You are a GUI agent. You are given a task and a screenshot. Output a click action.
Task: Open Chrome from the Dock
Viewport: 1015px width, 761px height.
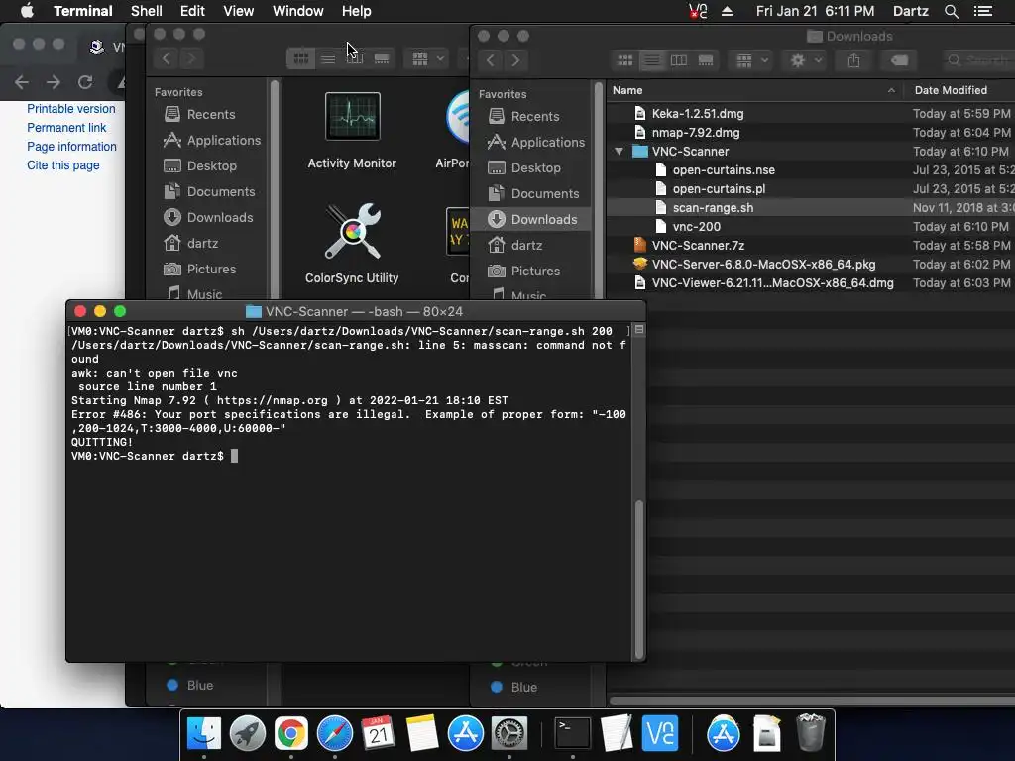291,734
